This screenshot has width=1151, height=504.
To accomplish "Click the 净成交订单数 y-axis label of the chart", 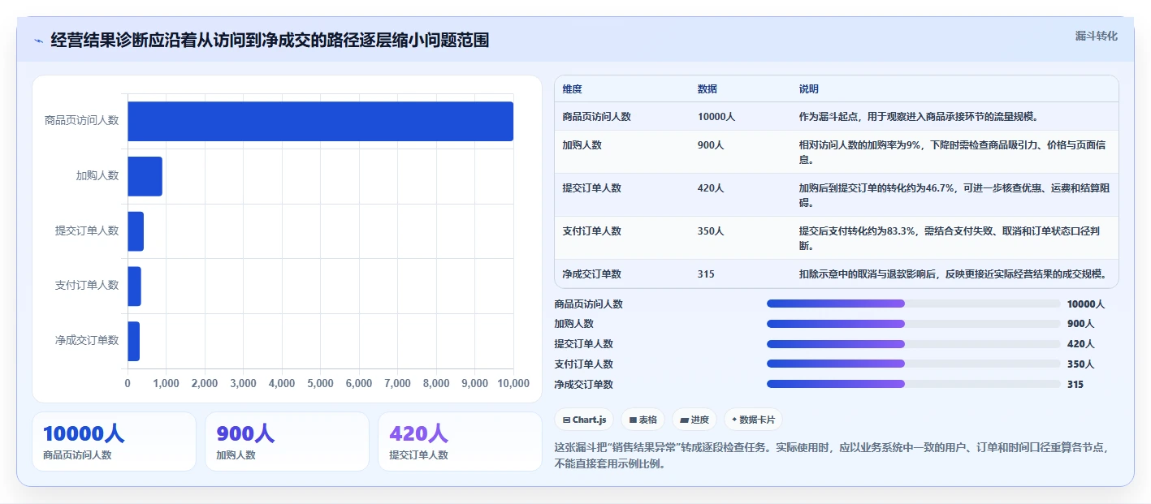I will click(87, 340).
